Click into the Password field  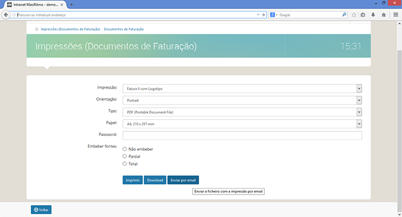pos(242,135)
